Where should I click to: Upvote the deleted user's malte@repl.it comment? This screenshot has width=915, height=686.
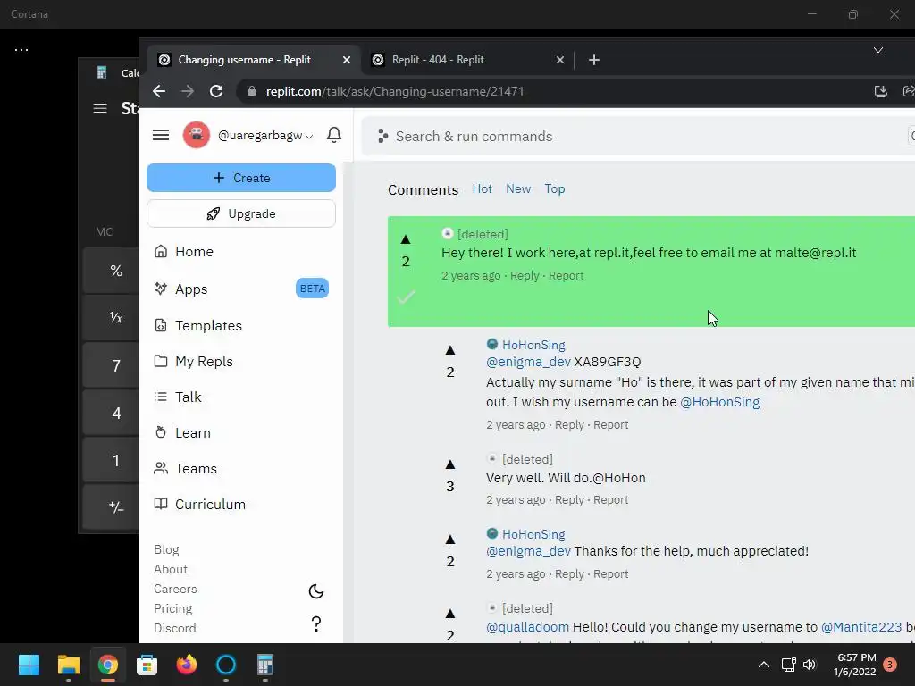(406, 239)
